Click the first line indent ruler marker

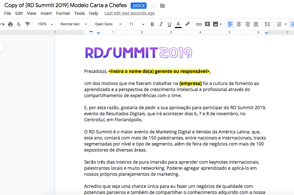click(x=91, y=32)
